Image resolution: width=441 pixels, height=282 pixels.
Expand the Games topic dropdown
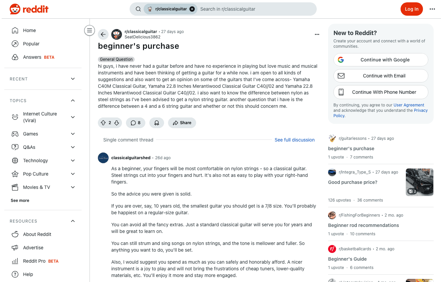click(x=73, y=134)
